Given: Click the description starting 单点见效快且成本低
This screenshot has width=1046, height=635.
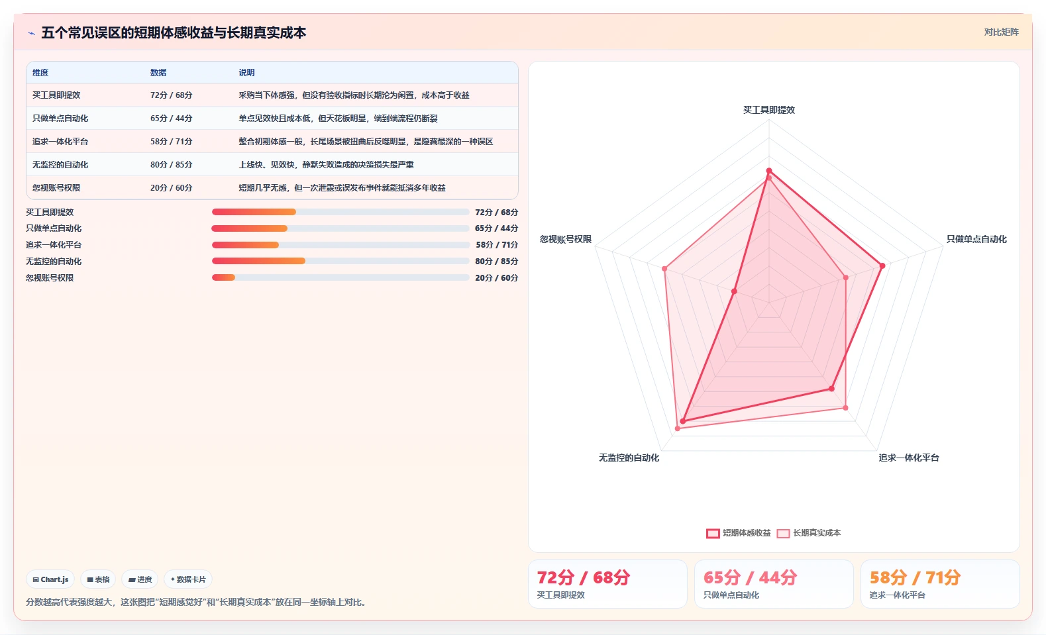Looking at the screenshot, I should point(338,119).
